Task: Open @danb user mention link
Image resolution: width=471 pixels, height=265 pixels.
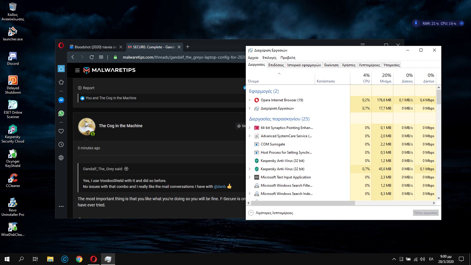Action: tap(220, 187)
